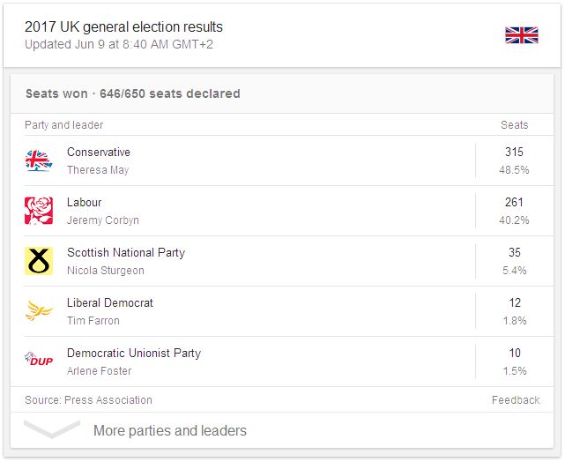The image size is (565, 462).
Task: Click Arlene Foster leader name
Action: pyautogui.click(x=100, y=371)
